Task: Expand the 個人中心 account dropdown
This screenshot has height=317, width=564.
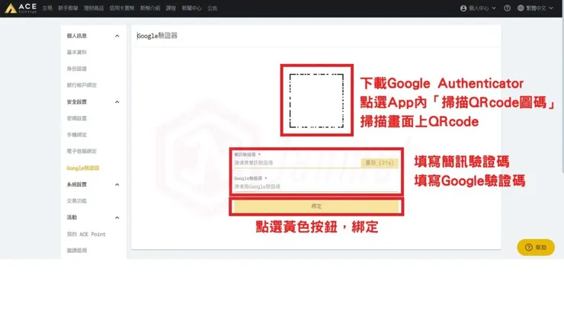Action: point(478,8)
